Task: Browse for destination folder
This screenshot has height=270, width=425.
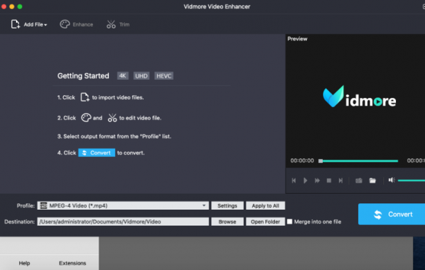Action: pos(227,221)
